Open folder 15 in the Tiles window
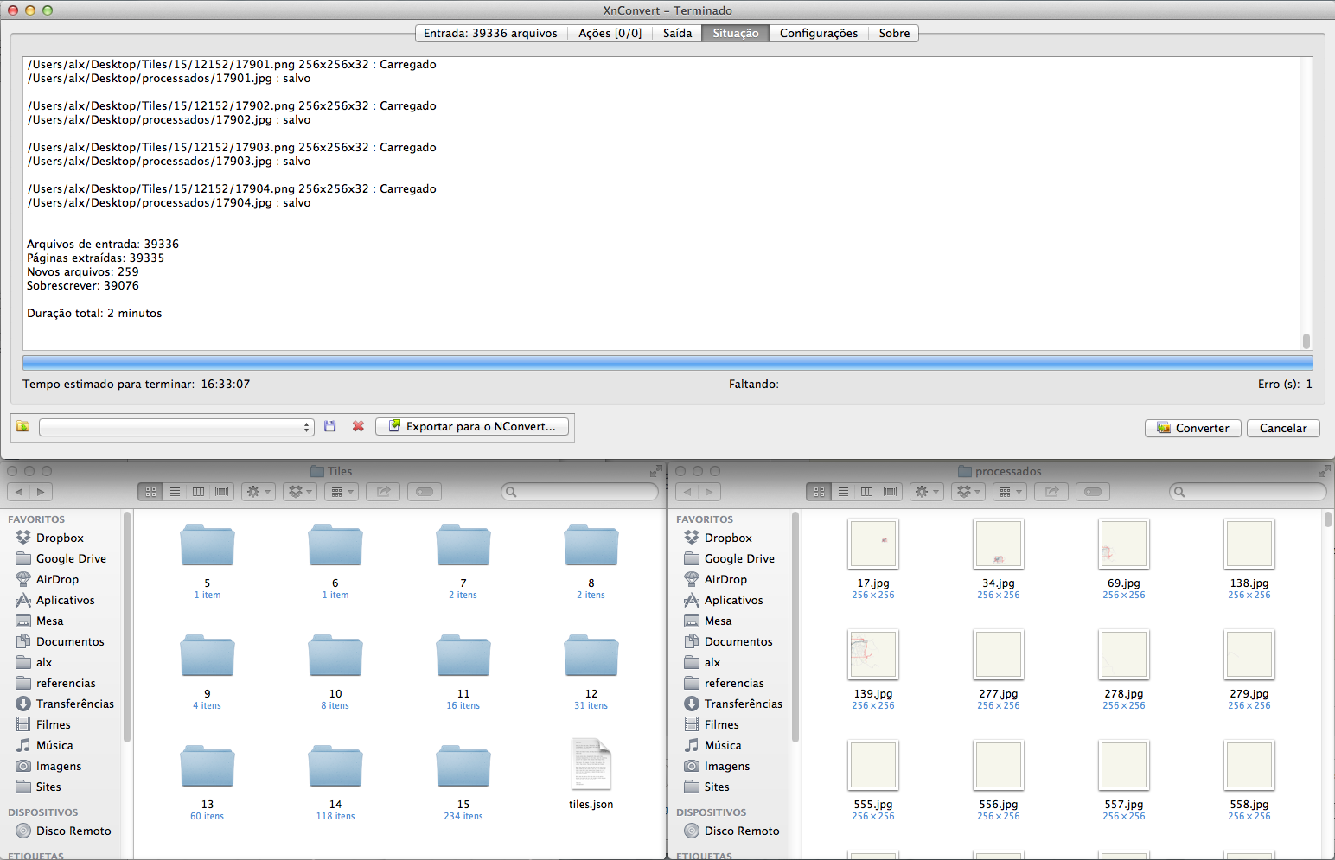The height and width of the screenshot is (860, 1335). tap(463, 766)
